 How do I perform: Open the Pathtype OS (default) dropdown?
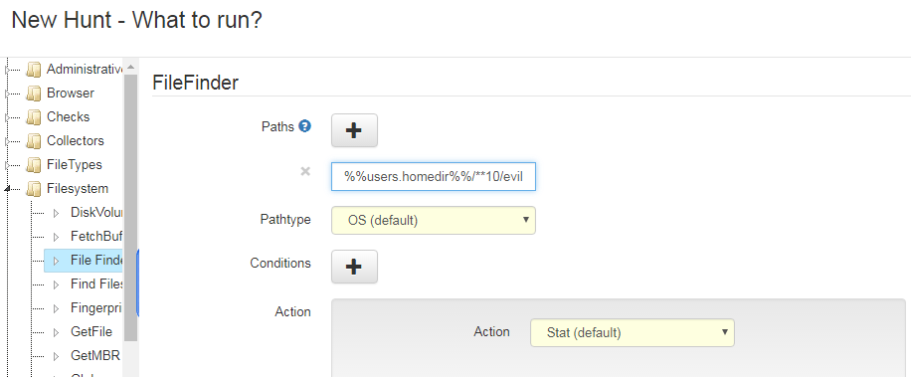click(x=434, y=221)
